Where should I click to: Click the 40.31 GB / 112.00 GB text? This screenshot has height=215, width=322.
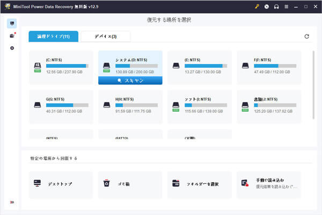64,111
